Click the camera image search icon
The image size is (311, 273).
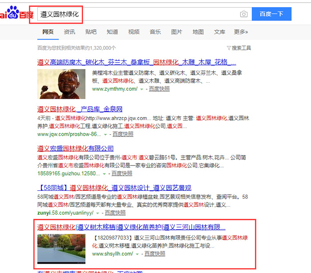[x=243, y=14]
